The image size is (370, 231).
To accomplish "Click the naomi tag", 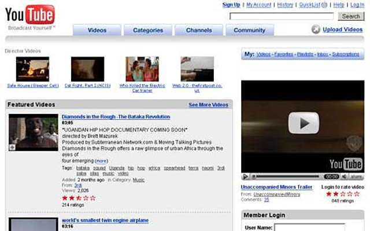I will tap(208, 168).
